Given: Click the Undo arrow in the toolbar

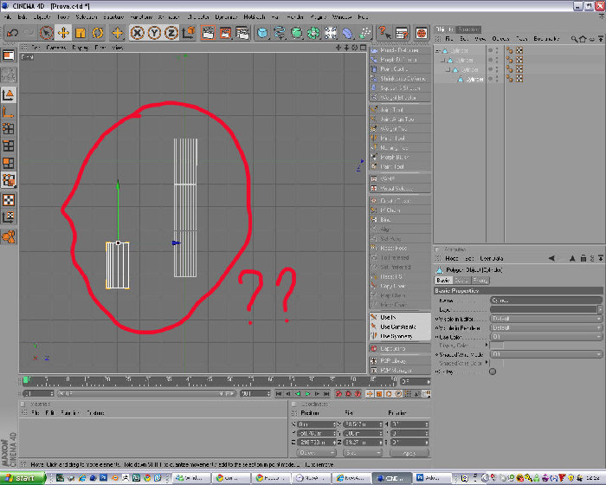Looking at the screenshot, I should click(x=12, y=33).
